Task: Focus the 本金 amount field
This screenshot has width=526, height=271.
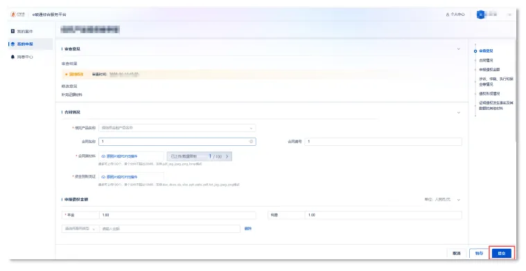Action: 177,215
